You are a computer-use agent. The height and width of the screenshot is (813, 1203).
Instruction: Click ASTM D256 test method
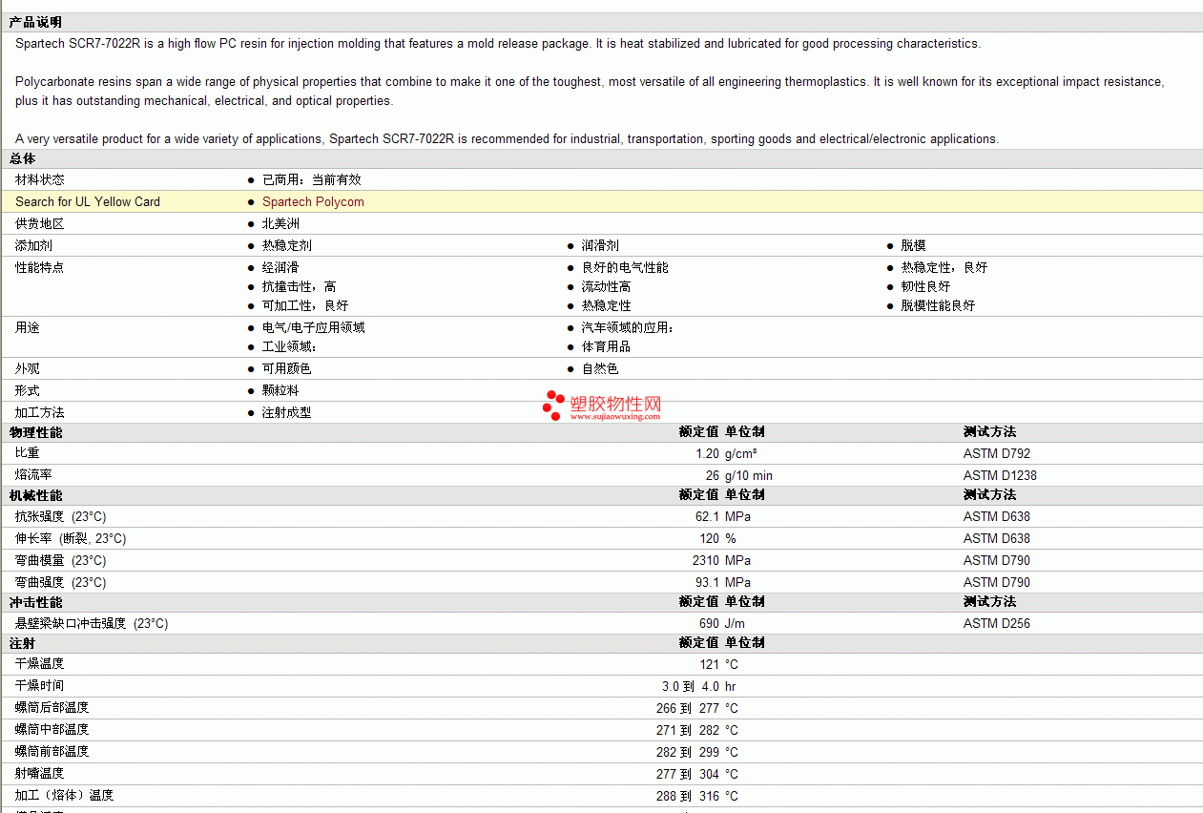[997, 623]
